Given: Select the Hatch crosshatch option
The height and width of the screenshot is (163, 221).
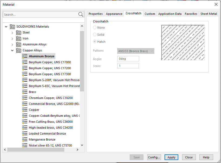Looking at the screenshot, I should (95, 41).
